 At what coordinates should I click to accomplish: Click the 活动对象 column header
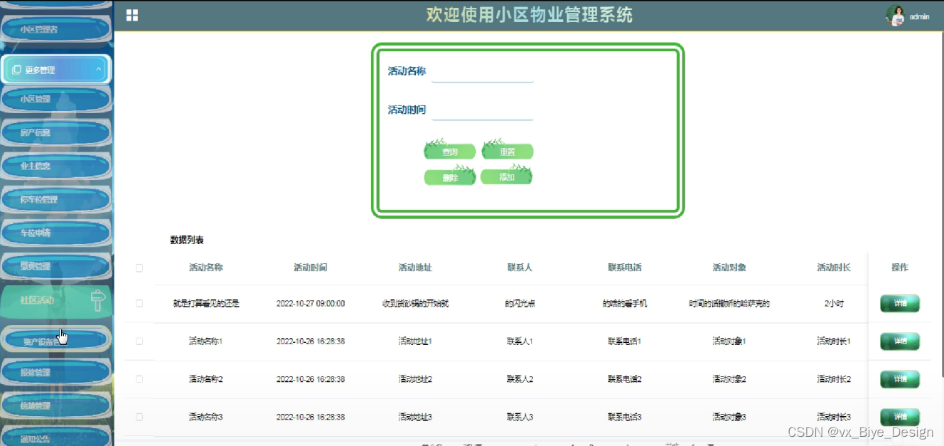[729, 268]
